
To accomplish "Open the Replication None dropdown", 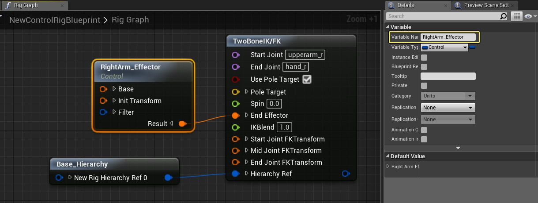I will click(x=448, y=107).
